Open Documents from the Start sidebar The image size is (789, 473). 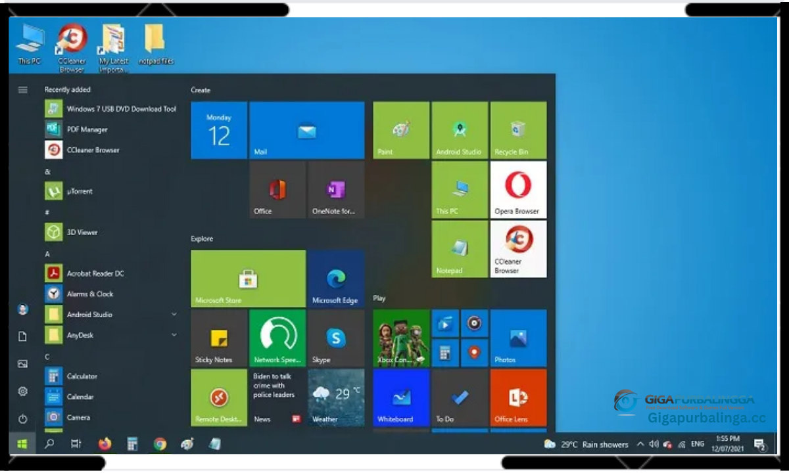[23, 336]
